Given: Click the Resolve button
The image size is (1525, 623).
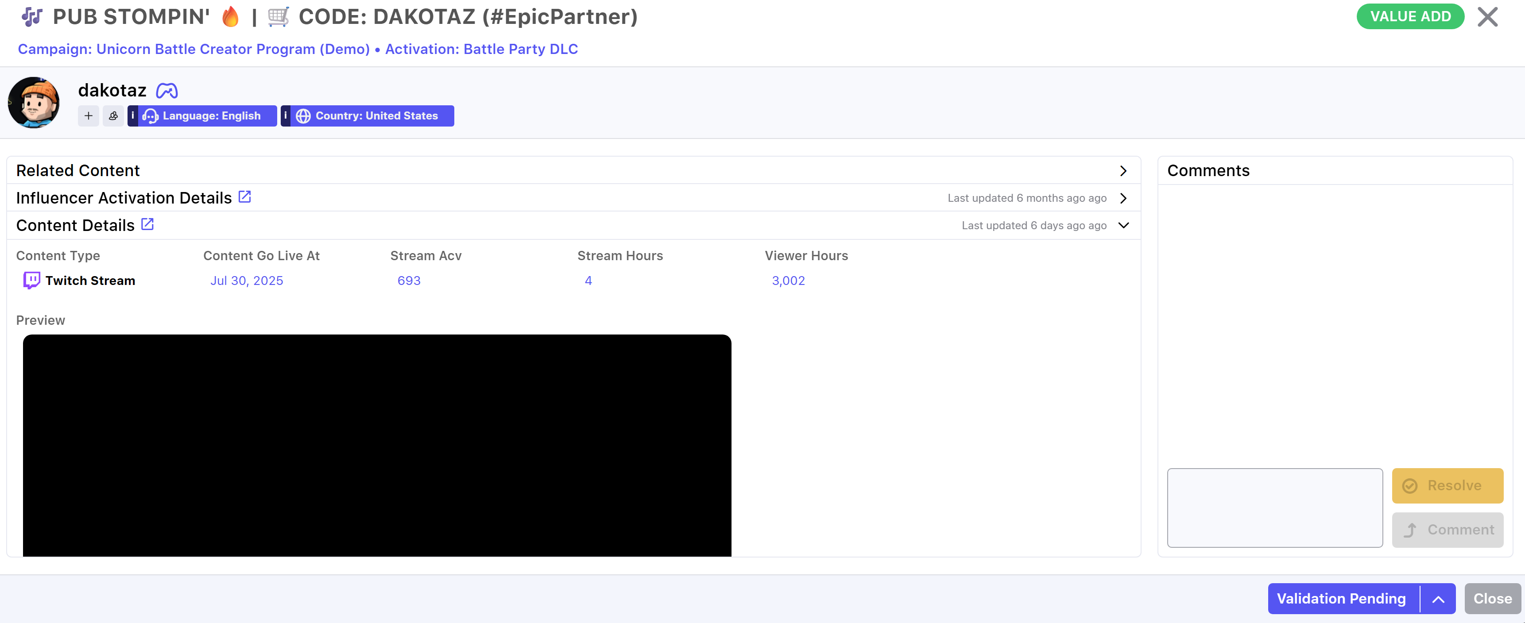Looking at the screenshot, I should (x=1448, y=486).
